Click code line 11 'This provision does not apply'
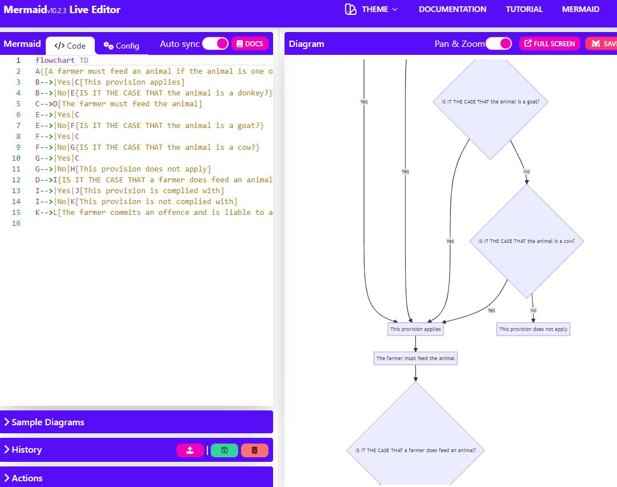The width and height of the screenshot is (617, 487). coord(123,169)
